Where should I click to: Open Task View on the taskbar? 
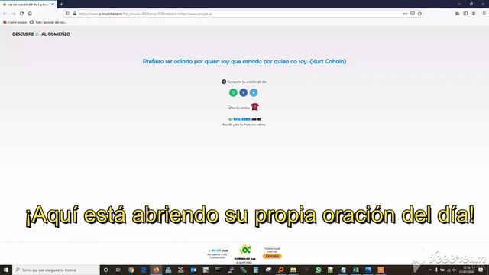tap(118, 270)
